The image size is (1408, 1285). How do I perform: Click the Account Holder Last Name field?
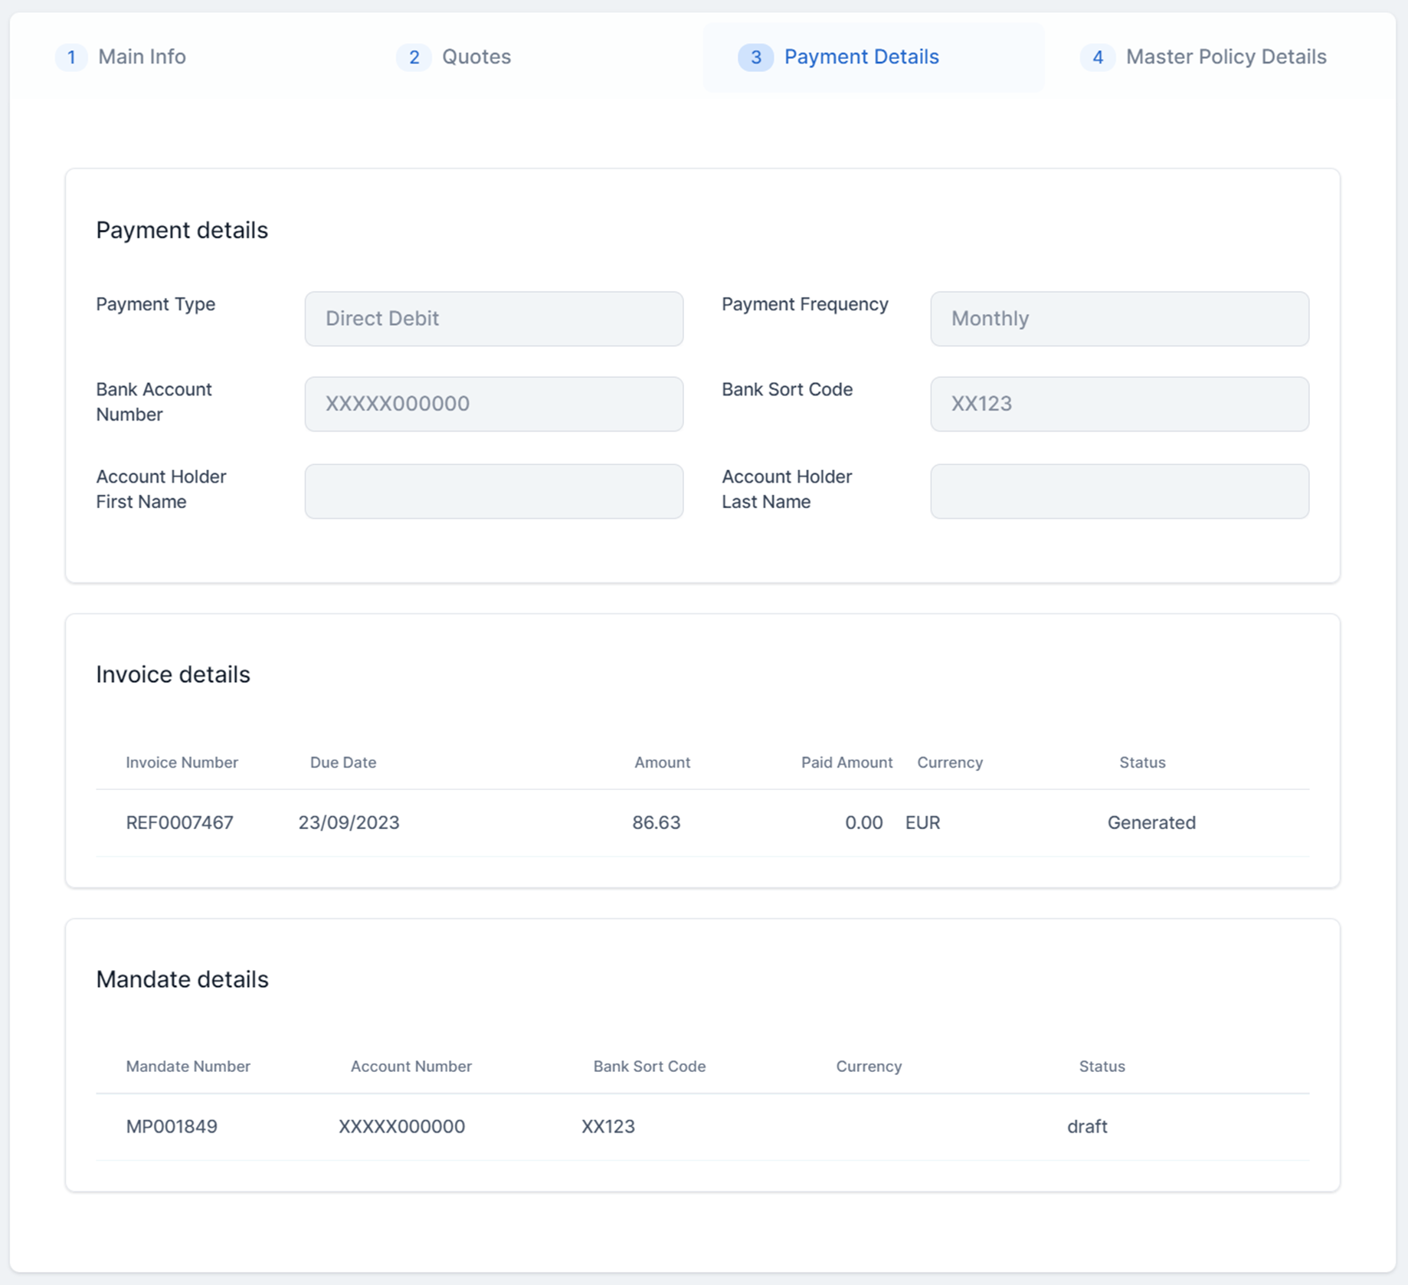(x=1119, y=491)
